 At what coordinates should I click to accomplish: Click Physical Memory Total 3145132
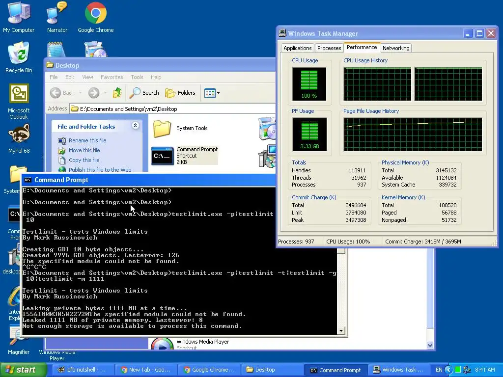[446, 170]
